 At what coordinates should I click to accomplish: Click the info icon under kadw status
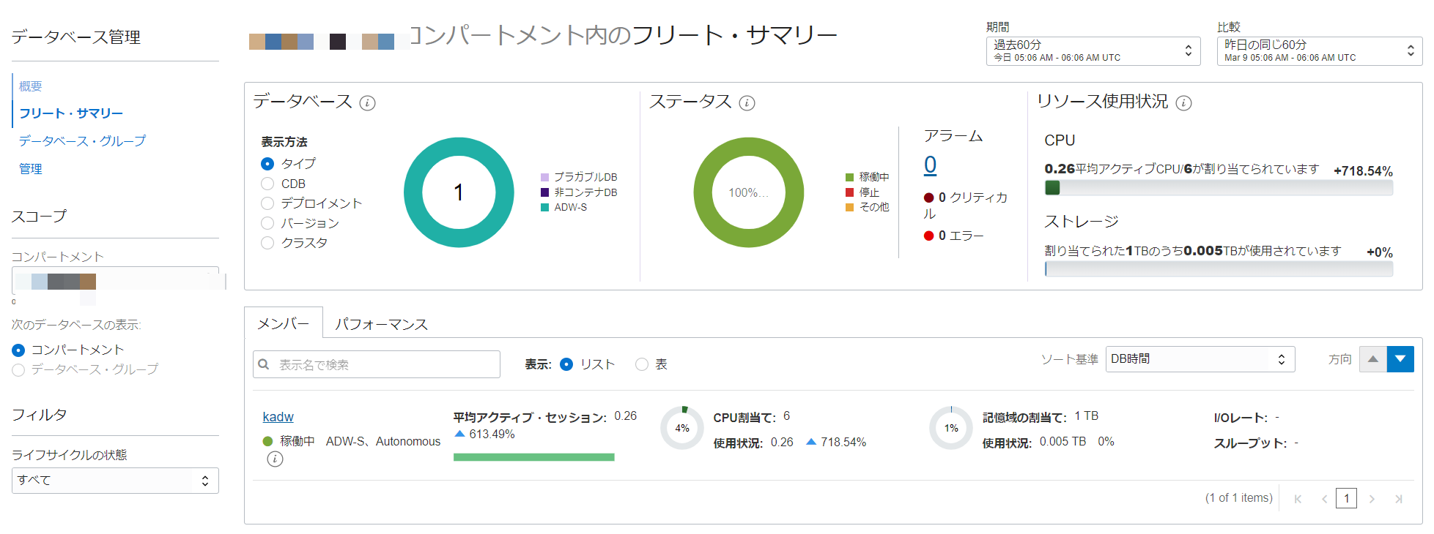pos(275,459)
